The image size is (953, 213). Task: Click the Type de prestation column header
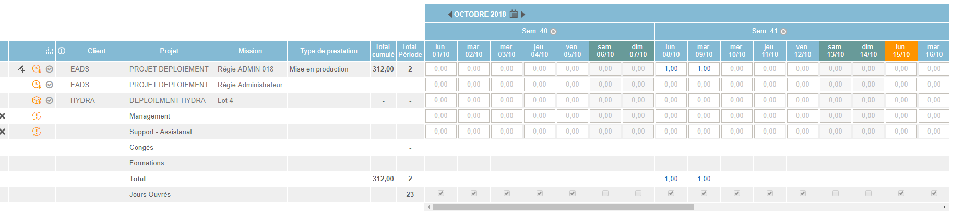(x=329, y=51)
